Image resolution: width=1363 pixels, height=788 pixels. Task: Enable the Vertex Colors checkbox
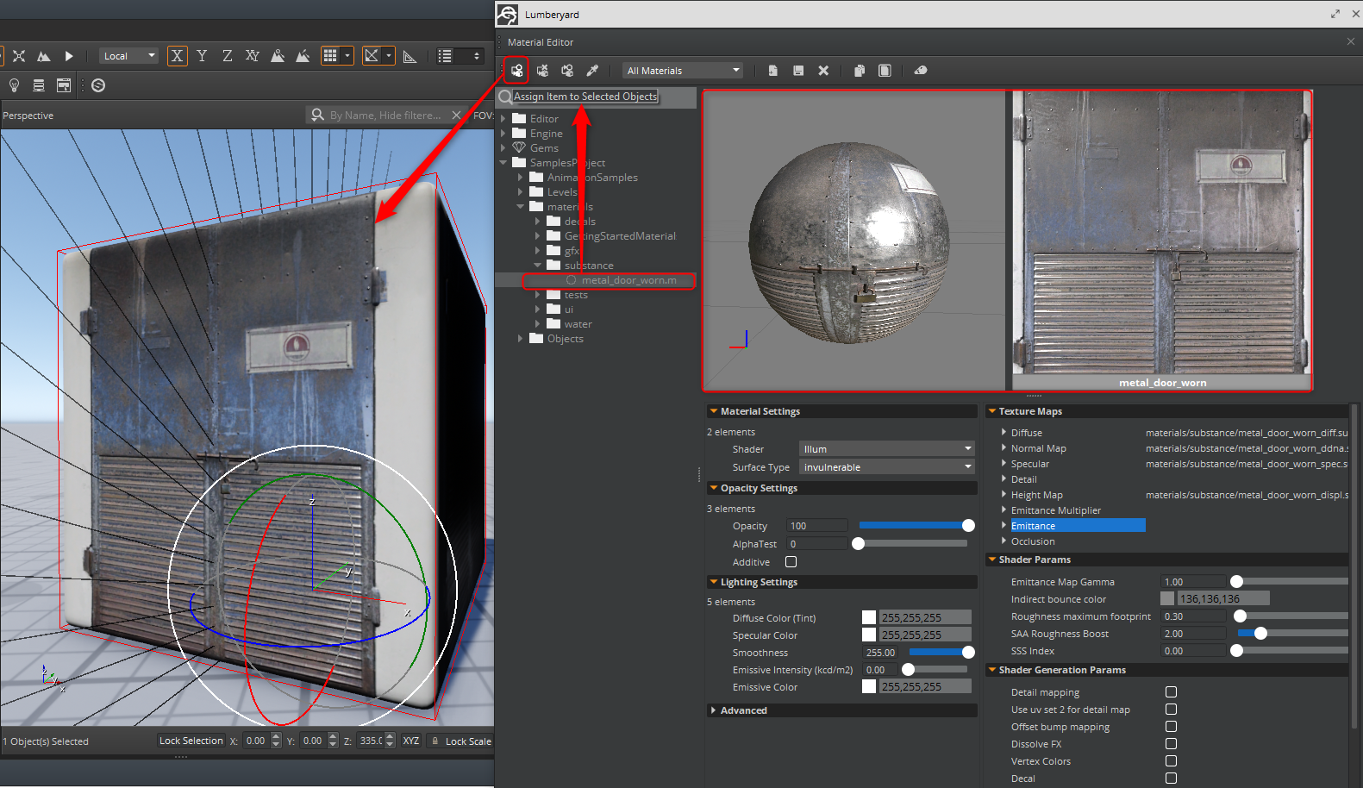coord(1171,761)
